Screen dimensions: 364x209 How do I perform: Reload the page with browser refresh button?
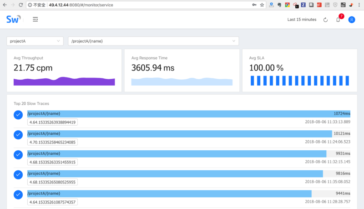pos(20,5)
